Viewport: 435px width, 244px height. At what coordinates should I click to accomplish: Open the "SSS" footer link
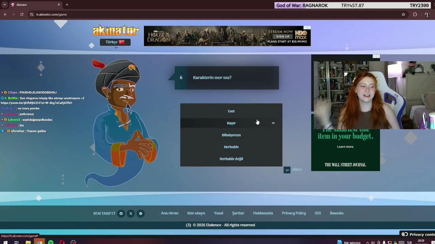318,213
